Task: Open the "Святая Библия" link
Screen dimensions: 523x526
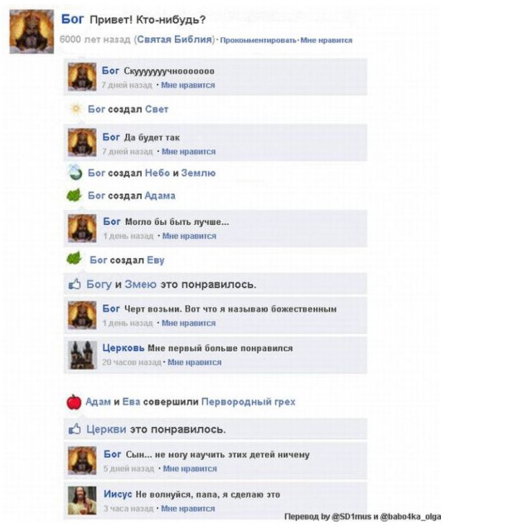Action: point(175,40)
